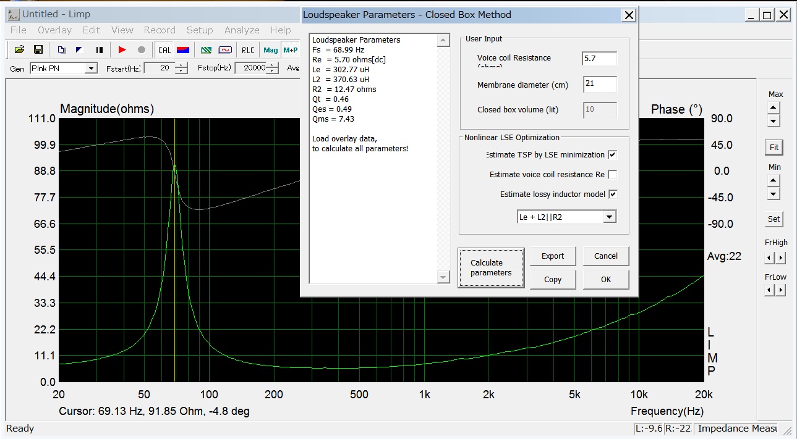This screenshot has height=439, width=797.
Task: Click the Fit button
Action: [774, 148]
